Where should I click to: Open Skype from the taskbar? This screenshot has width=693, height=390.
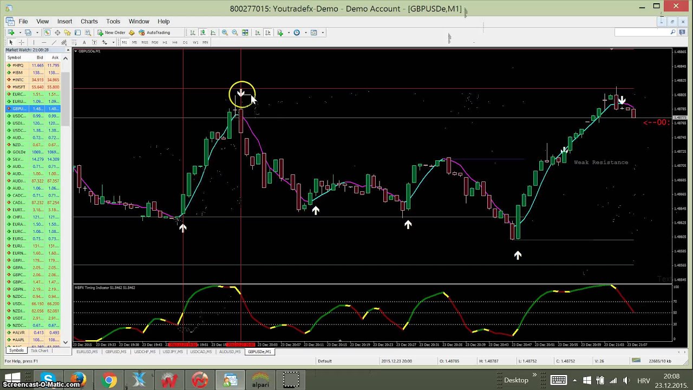coord(48,380)
